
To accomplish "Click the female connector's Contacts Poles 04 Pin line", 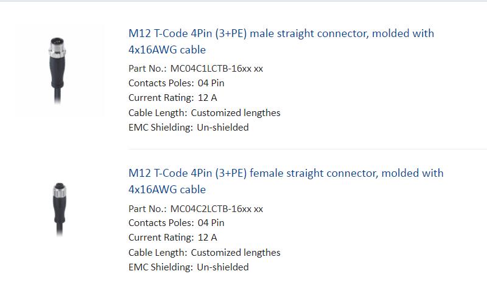I will 177,223.
